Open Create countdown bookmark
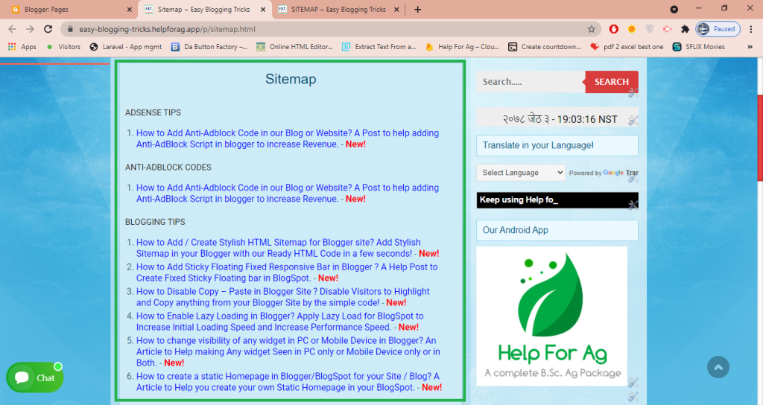Screen dimensions: 763x405 (545, 47)
